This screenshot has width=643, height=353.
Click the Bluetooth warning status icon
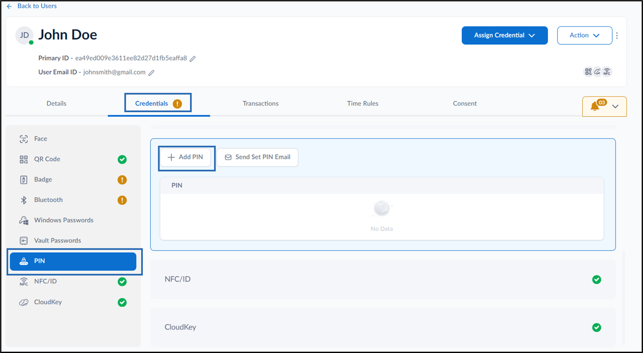pyautogui.click(x=122, y=200)
